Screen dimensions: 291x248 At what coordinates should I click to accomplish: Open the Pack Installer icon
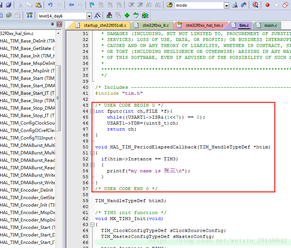[x=145, y=15]
